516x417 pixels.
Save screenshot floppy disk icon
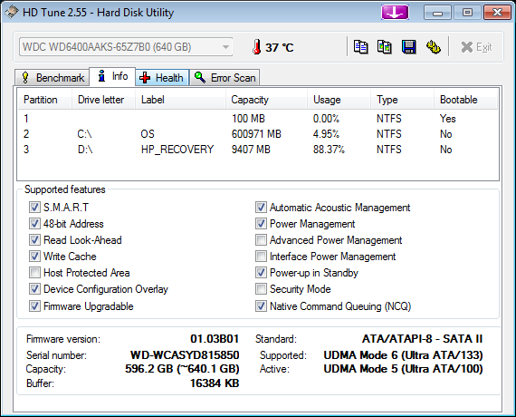(x=408, y=47)
